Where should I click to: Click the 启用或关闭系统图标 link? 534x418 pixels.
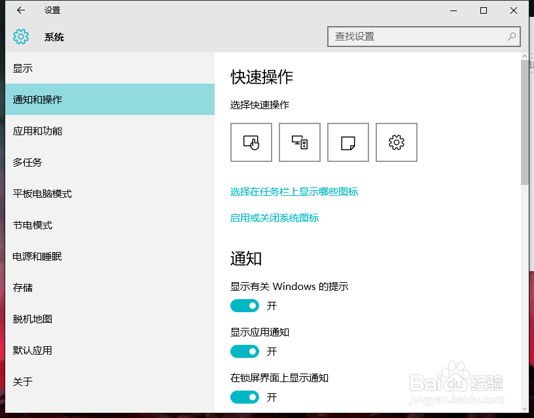coord(274,217)
